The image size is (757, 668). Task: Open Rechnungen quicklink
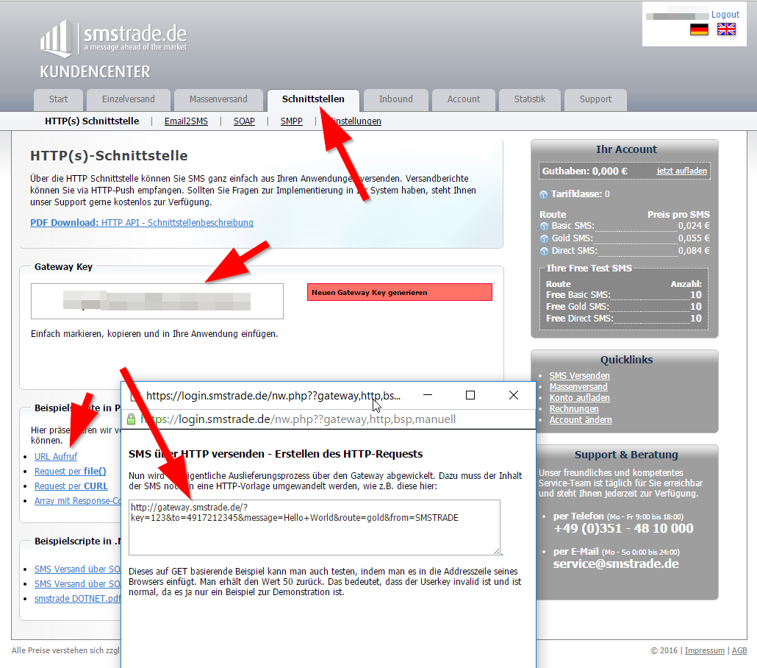click(x=574, y=409)
